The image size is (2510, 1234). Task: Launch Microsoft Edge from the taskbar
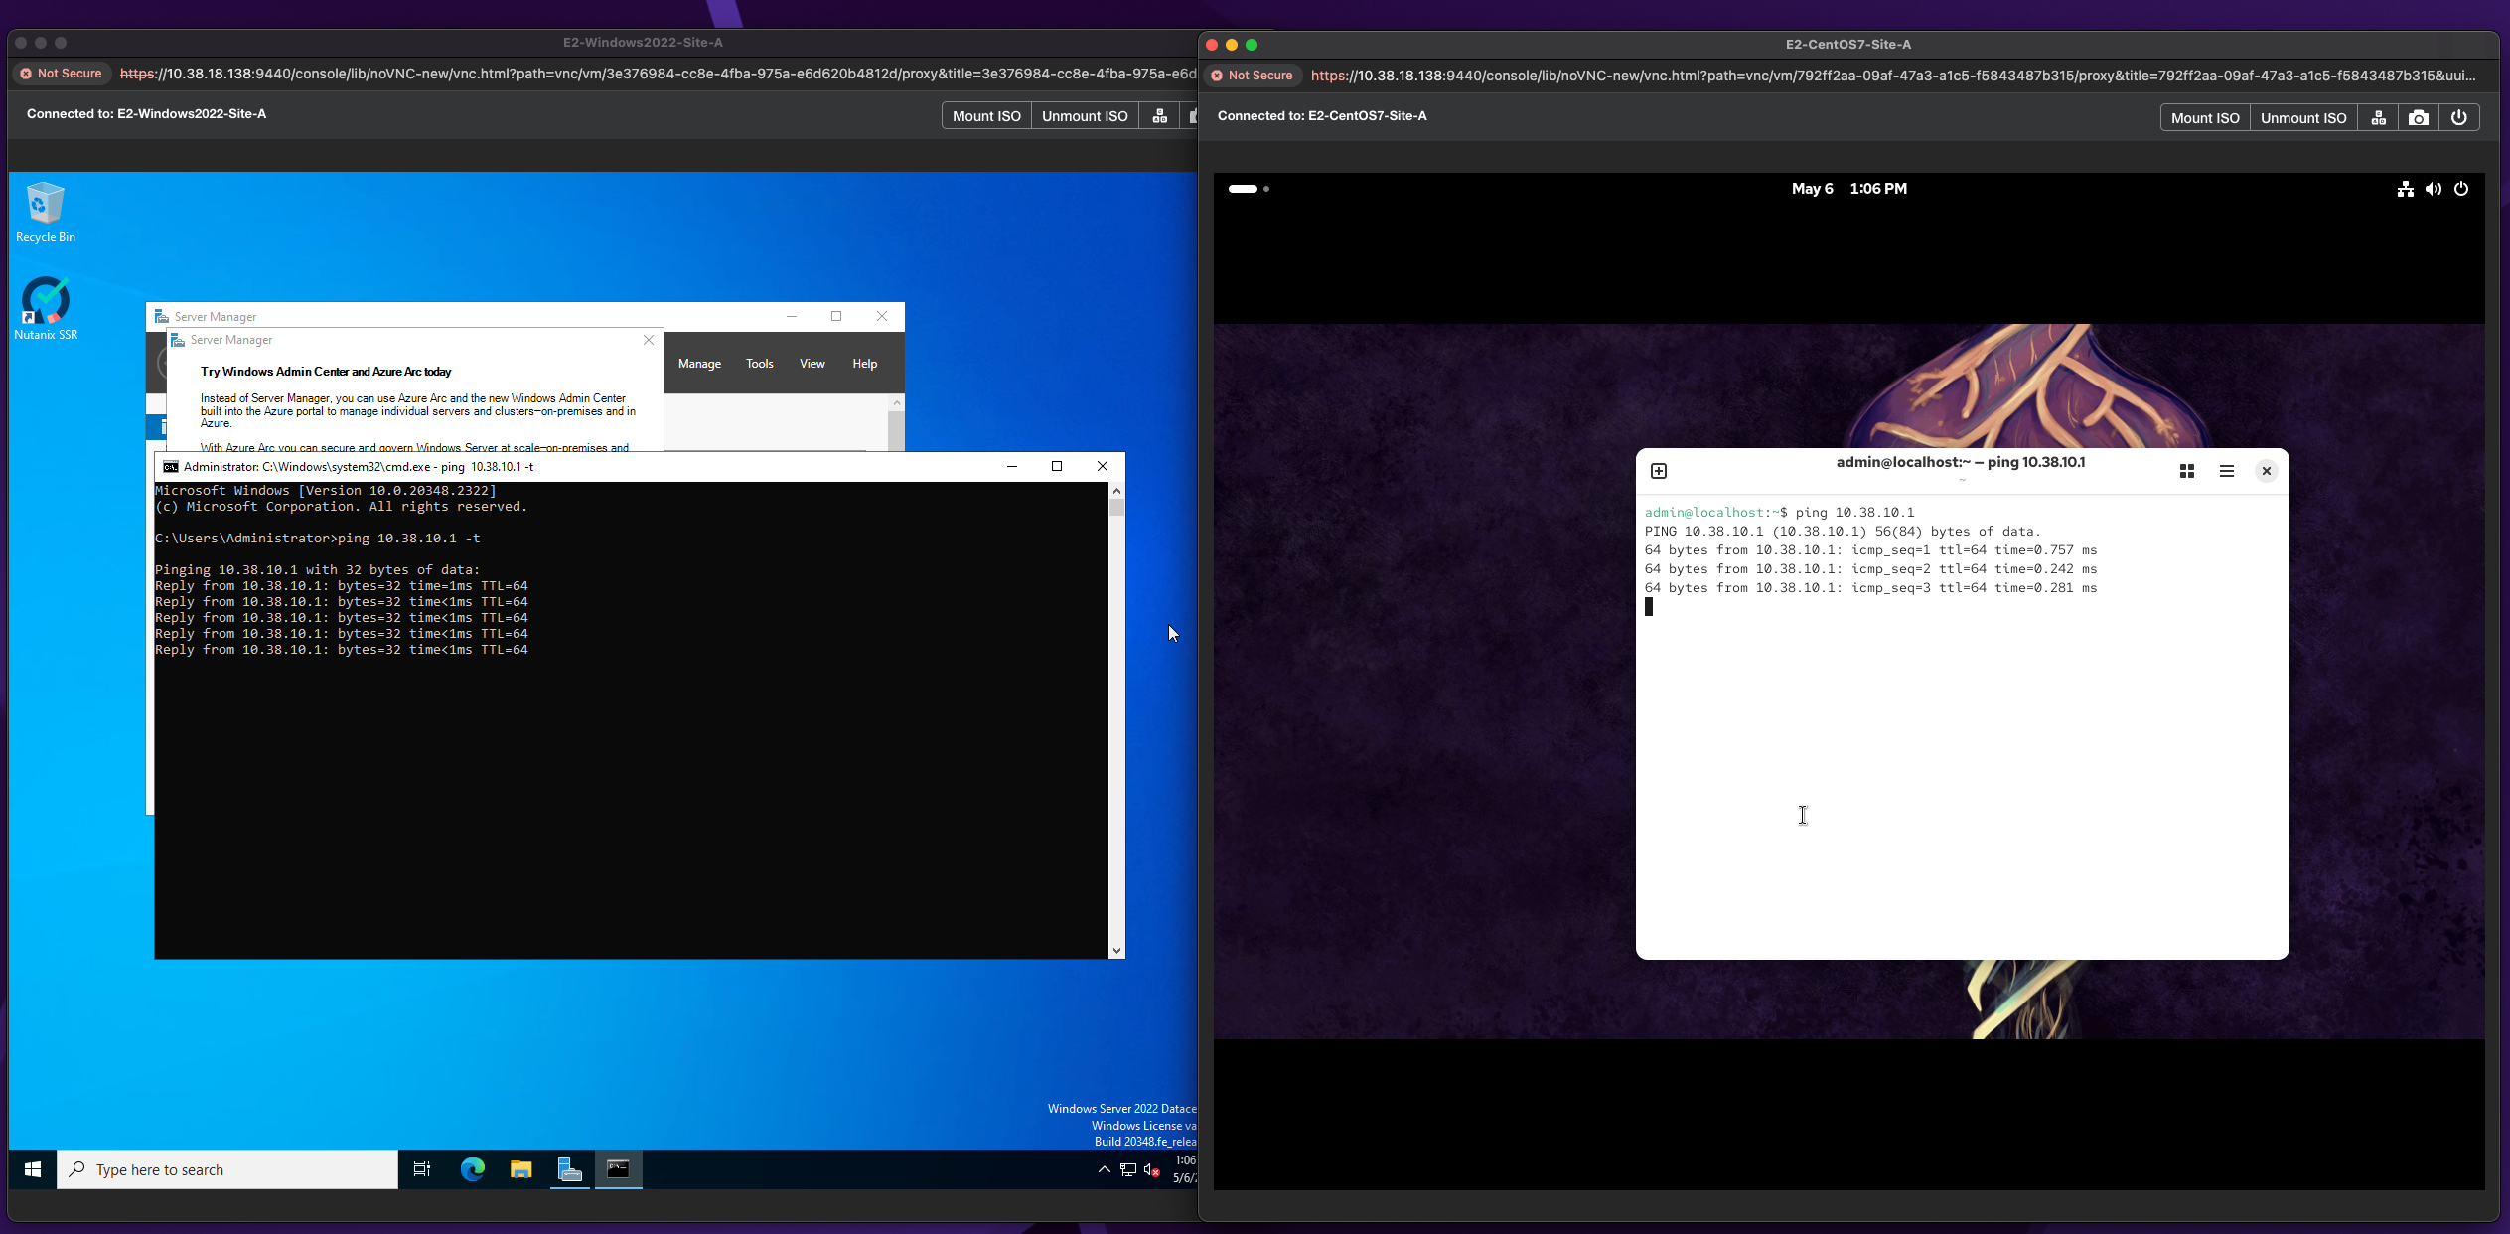click(472, 1169)
